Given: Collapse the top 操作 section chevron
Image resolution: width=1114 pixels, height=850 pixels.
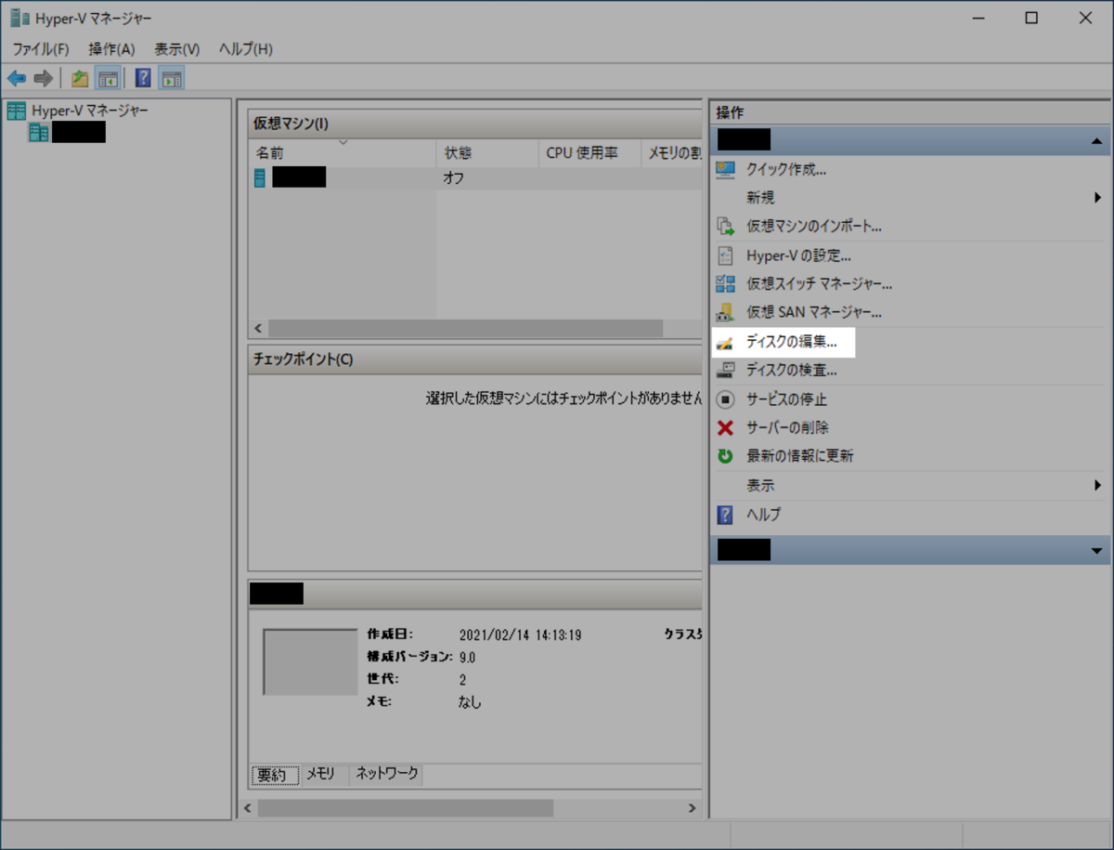Looking at the screenshot, I should pos(1097,140).
